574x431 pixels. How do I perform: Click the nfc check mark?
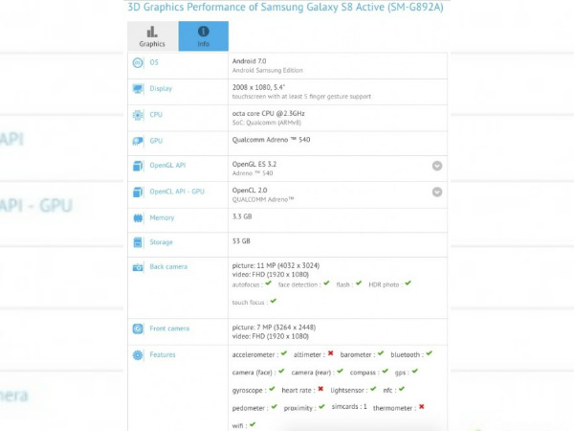pos(402,389)
